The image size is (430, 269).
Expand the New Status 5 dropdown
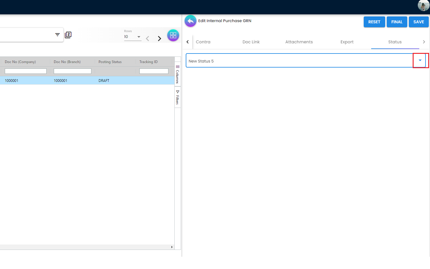point(420,61)
